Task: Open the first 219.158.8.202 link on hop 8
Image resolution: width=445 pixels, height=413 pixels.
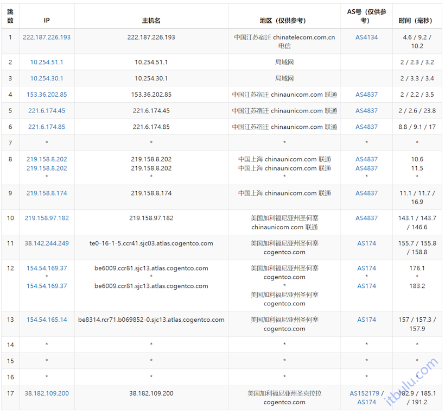Action: pyautogui.click(x=47, y=159)
